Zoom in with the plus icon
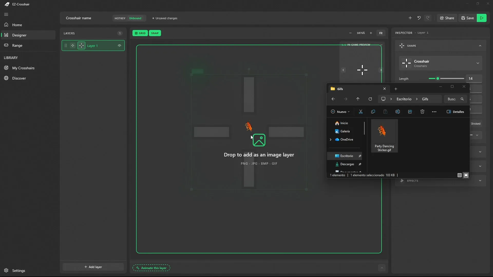The width and height of the screenshot is (493, 277). 371,33
